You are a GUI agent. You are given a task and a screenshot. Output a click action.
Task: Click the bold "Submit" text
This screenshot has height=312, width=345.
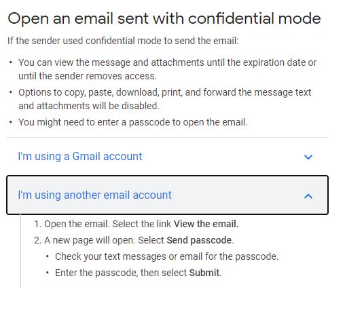tap(204, 273)
